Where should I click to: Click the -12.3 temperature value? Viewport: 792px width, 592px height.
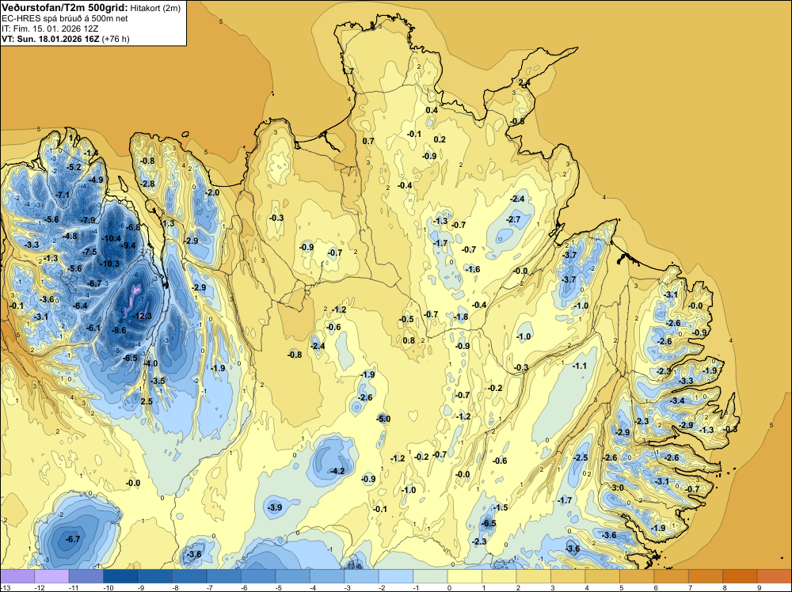click(x=142, y=316)
